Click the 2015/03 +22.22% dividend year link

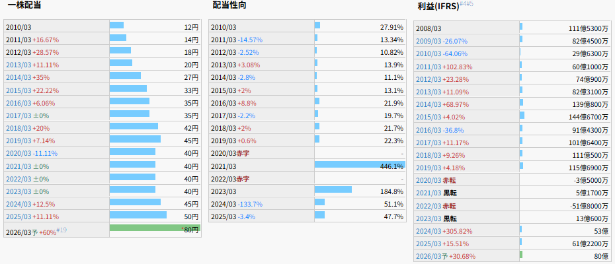(18, 90)
